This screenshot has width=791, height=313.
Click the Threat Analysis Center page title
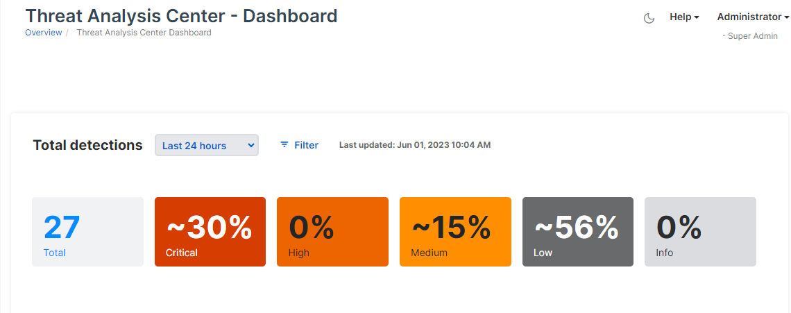pos(181,15)
